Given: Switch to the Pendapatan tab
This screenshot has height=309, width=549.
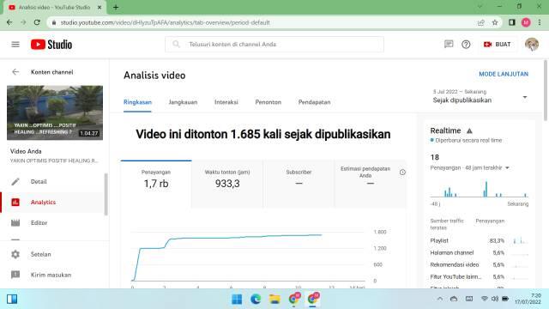Looking at the screenshot, I should 315,102.
